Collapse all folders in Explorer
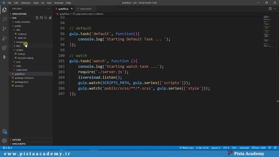The image size is (279, 157). (50, 18)
